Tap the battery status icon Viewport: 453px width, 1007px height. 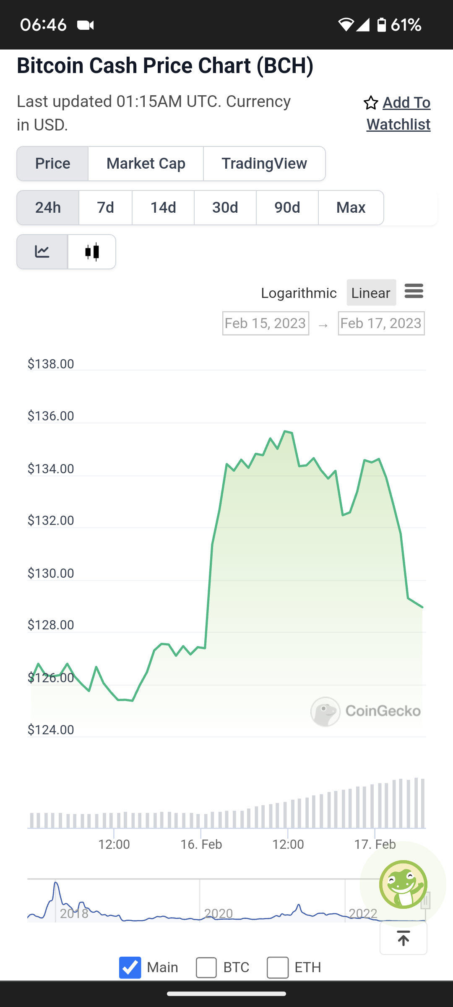[x=381, y=25]
